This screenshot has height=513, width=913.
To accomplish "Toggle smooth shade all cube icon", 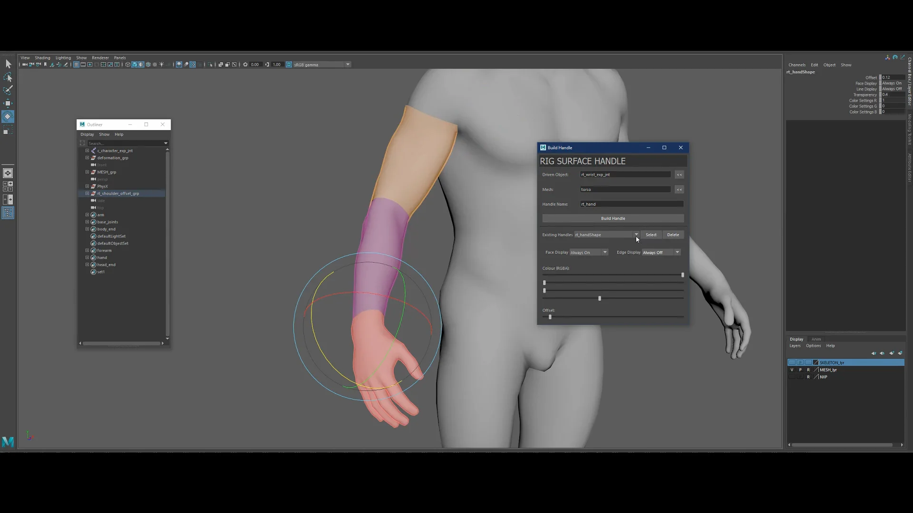I will point(135,65).
